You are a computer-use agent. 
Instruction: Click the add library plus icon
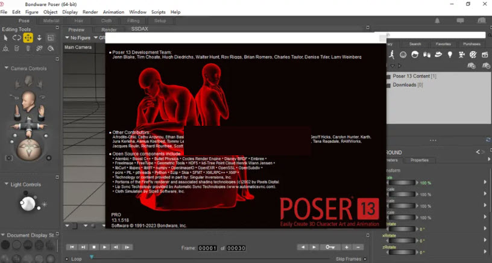click(x=471, y=66)
